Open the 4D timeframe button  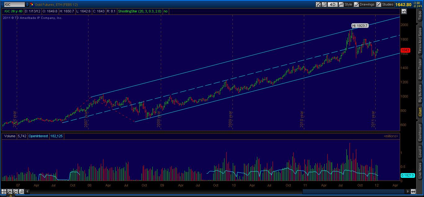click(333, 4)
